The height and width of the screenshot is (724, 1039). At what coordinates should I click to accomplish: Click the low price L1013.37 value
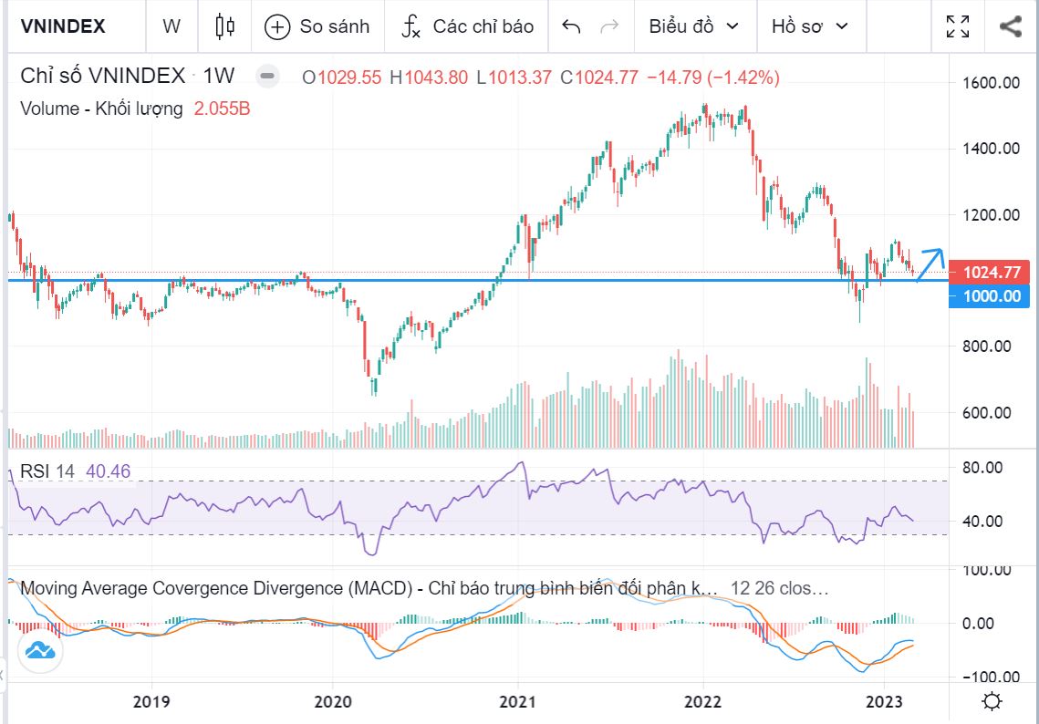point(514,78)
